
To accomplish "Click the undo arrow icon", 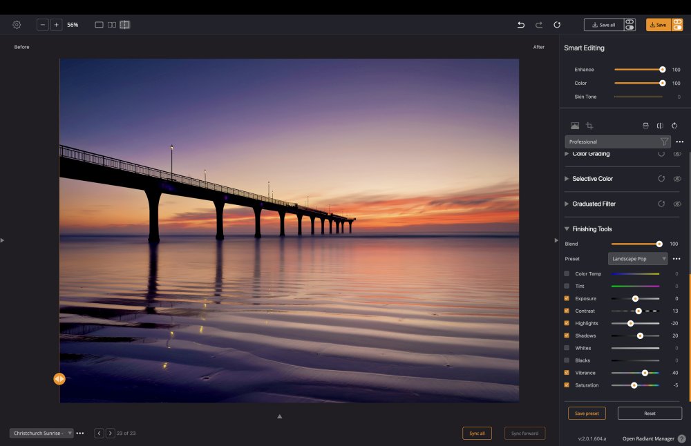I will click(521, 25).
